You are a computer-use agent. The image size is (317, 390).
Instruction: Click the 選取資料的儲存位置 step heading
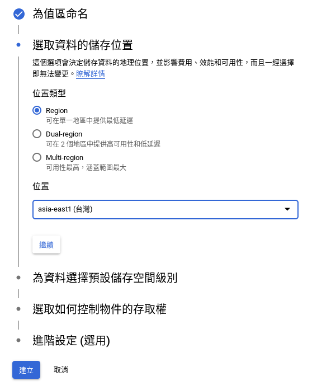click(x=83, y=45)
